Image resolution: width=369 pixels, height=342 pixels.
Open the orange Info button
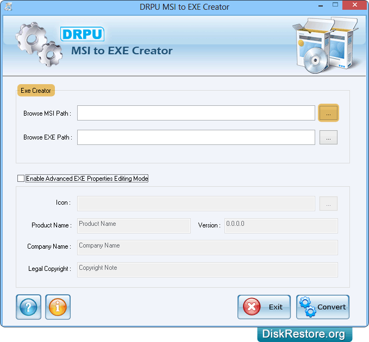click(58, 307)
